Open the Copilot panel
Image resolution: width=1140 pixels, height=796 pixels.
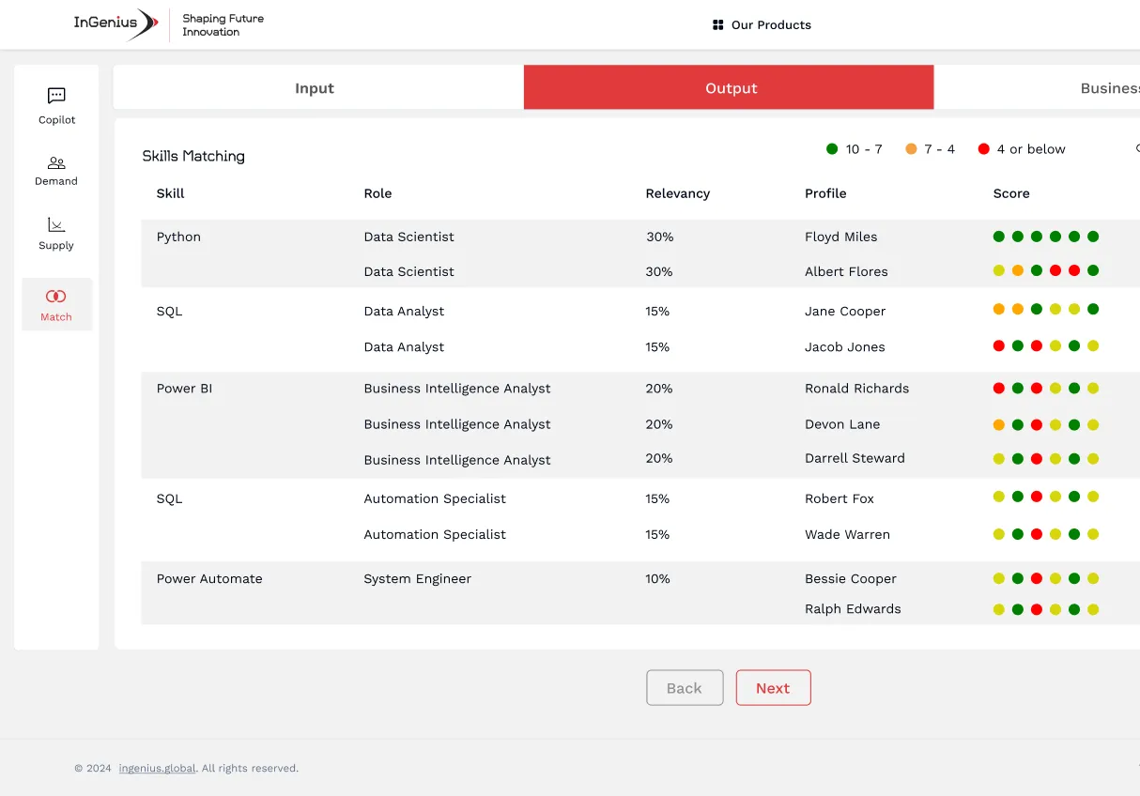click(x=56, y=103)
